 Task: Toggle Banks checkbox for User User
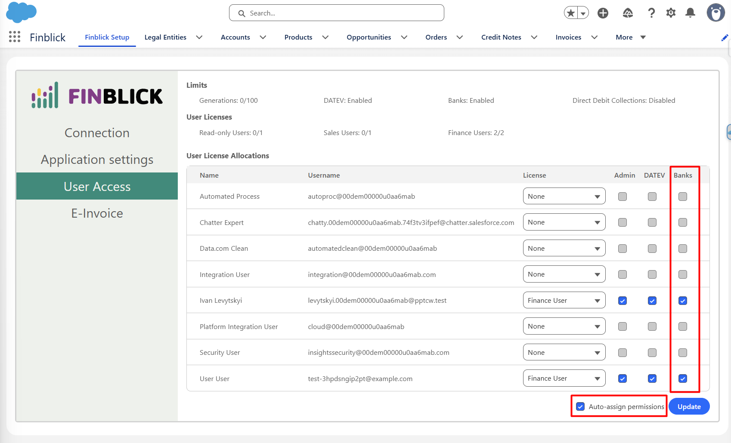(683, 378)
